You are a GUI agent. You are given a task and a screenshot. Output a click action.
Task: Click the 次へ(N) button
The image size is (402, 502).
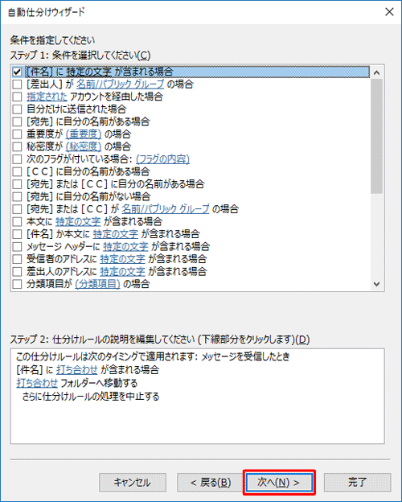(x=279, y=483)
